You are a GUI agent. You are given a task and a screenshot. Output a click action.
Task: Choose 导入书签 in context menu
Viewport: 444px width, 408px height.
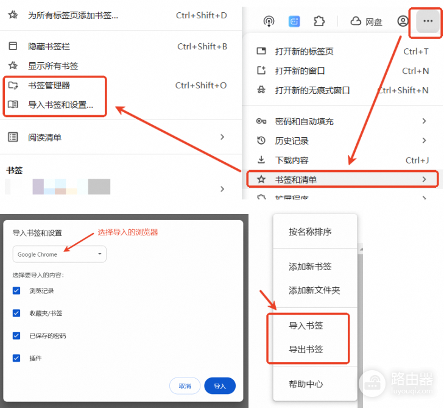(315, 325)
